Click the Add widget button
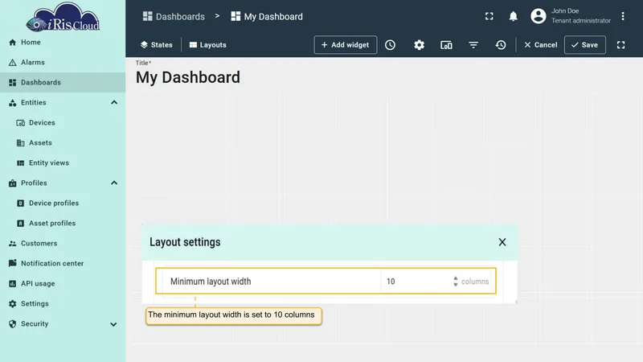 coord(346,45)
